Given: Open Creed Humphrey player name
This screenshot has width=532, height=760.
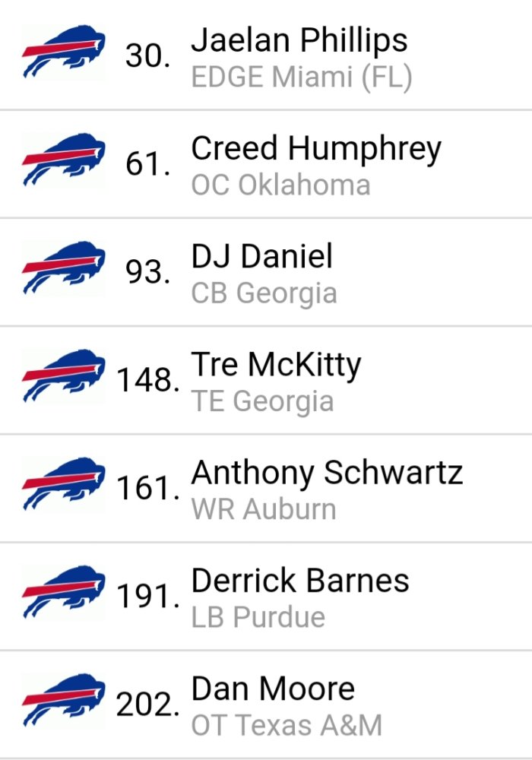Looking at the screenshot, I should coord(316,149).
